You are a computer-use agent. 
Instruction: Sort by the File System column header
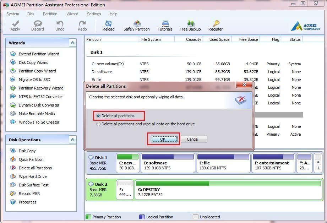point(157,39)
